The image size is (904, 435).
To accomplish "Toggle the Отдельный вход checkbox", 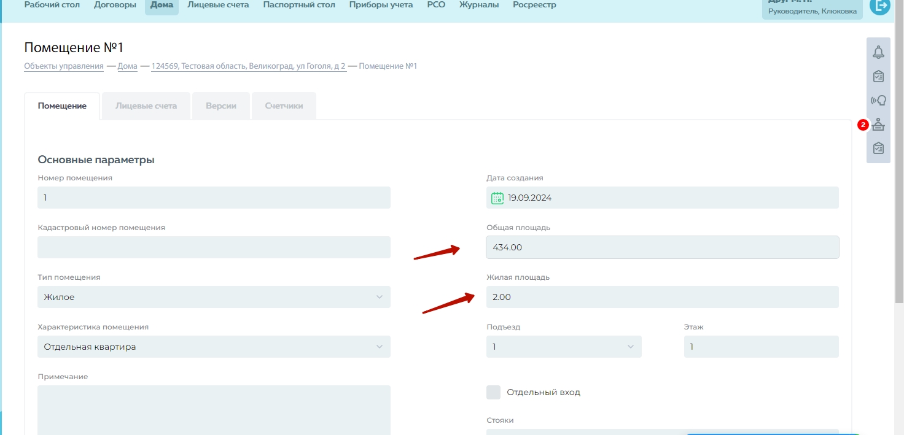I will [493, 393].
